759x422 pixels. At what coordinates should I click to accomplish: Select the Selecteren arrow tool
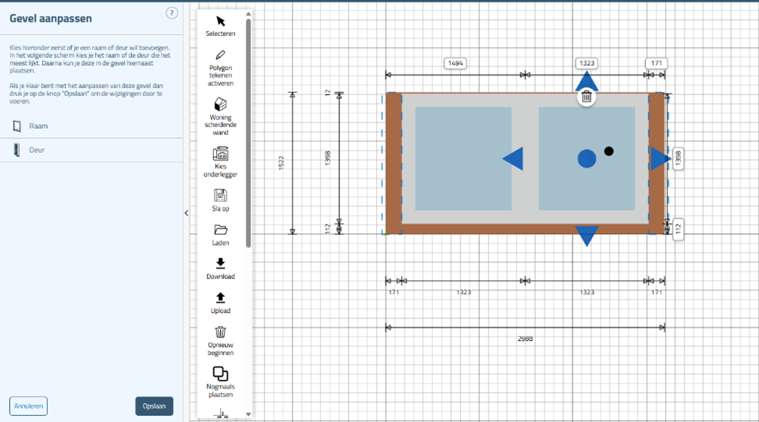pos(220,21)
